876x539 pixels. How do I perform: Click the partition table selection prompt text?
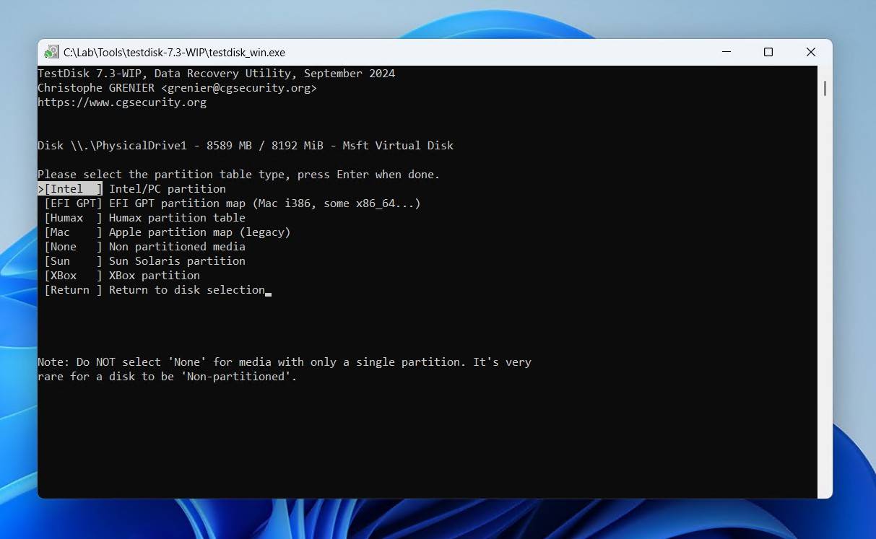click(238, 174)
